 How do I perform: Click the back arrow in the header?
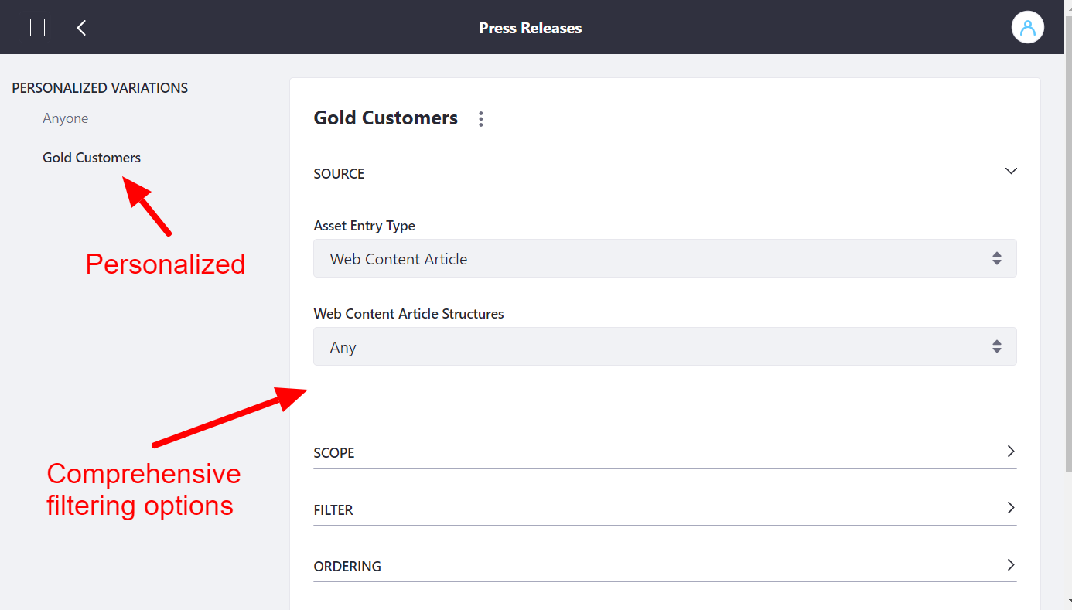click(x=80, y=27)
